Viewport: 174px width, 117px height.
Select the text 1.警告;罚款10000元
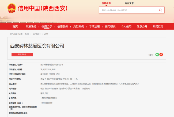49,98
